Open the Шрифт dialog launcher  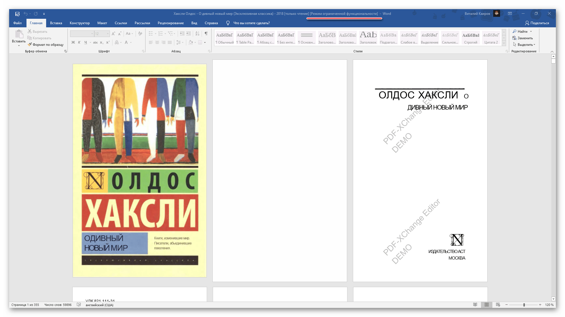tap(143, 51)
